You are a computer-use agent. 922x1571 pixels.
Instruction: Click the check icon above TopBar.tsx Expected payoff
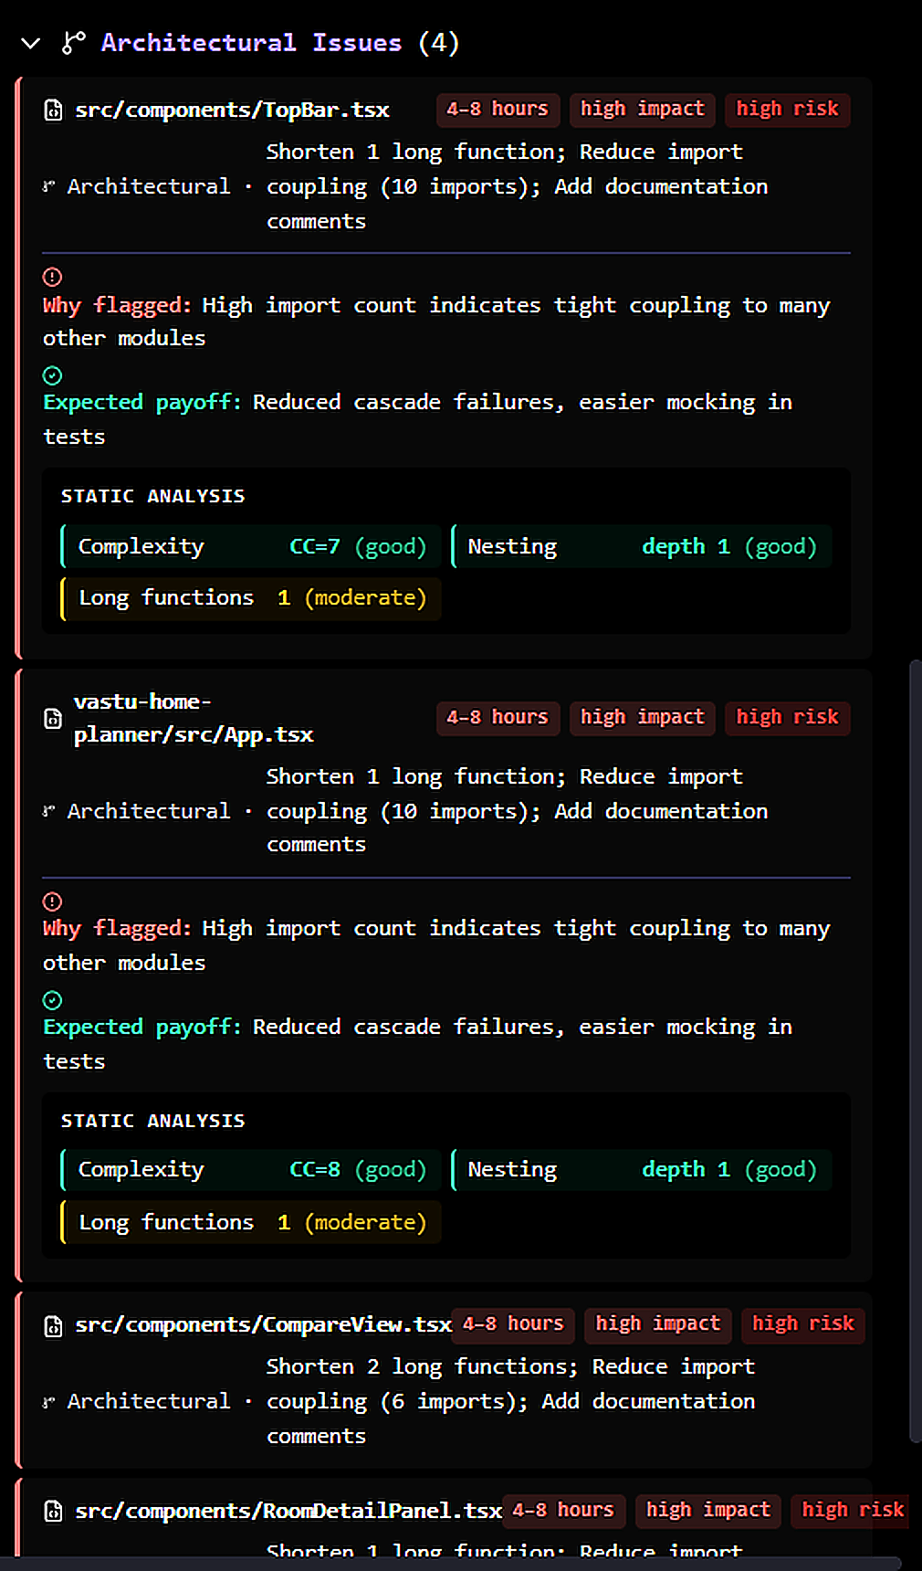coord(53,375)
